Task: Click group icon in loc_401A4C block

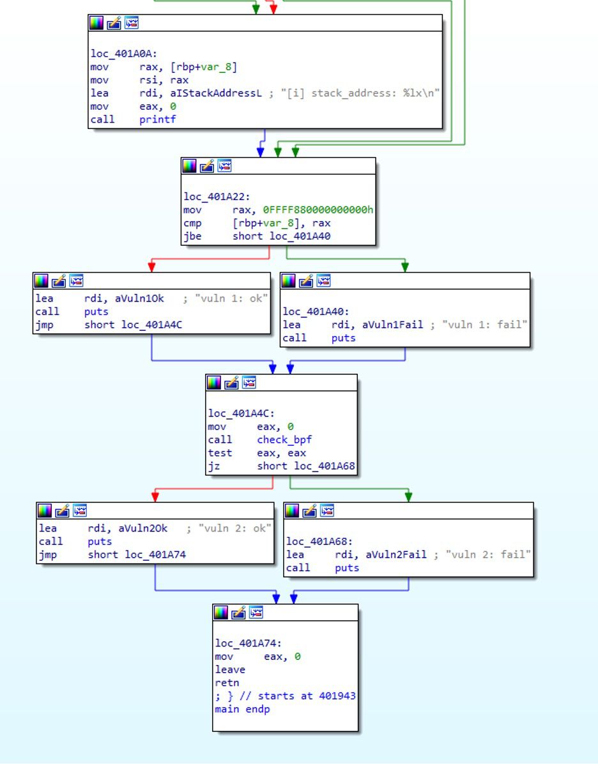Action: [x=249, y=383]
